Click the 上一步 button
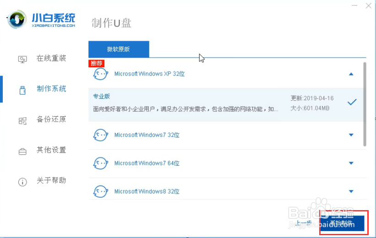The height and width of the screenshot is (238, 376). tap(304, 223)
